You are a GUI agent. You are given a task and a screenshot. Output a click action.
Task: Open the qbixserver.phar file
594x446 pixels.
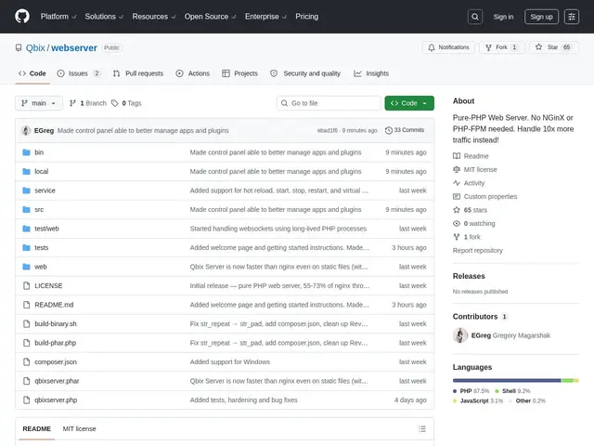point(57,381)
